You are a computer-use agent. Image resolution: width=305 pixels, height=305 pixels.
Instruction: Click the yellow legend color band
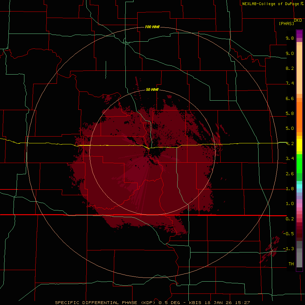point(299,145)
